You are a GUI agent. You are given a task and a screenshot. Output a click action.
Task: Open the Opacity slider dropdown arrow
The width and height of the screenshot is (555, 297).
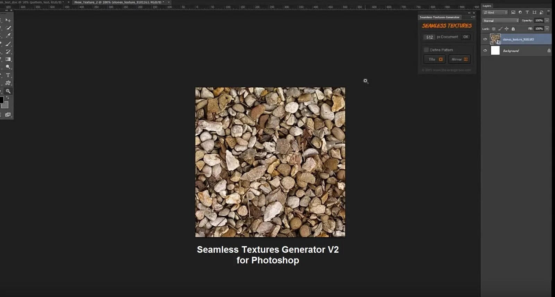tap(547, 21)
